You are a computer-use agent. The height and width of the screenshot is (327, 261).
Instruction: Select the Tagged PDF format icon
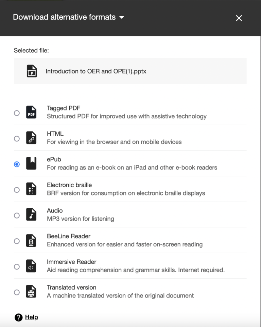(31, 112)
